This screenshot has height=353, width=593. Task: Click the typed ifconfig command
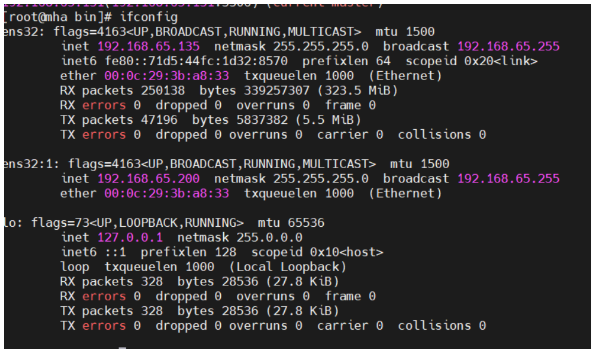coord(148,17)
